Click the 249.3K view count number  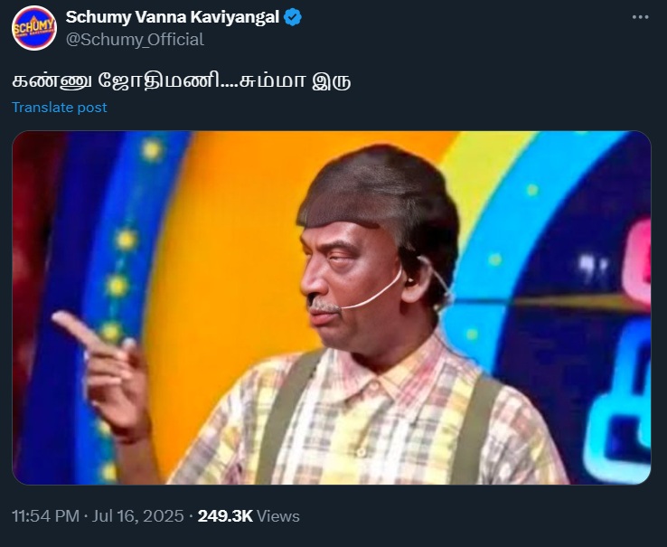click(x=224, y=516)
